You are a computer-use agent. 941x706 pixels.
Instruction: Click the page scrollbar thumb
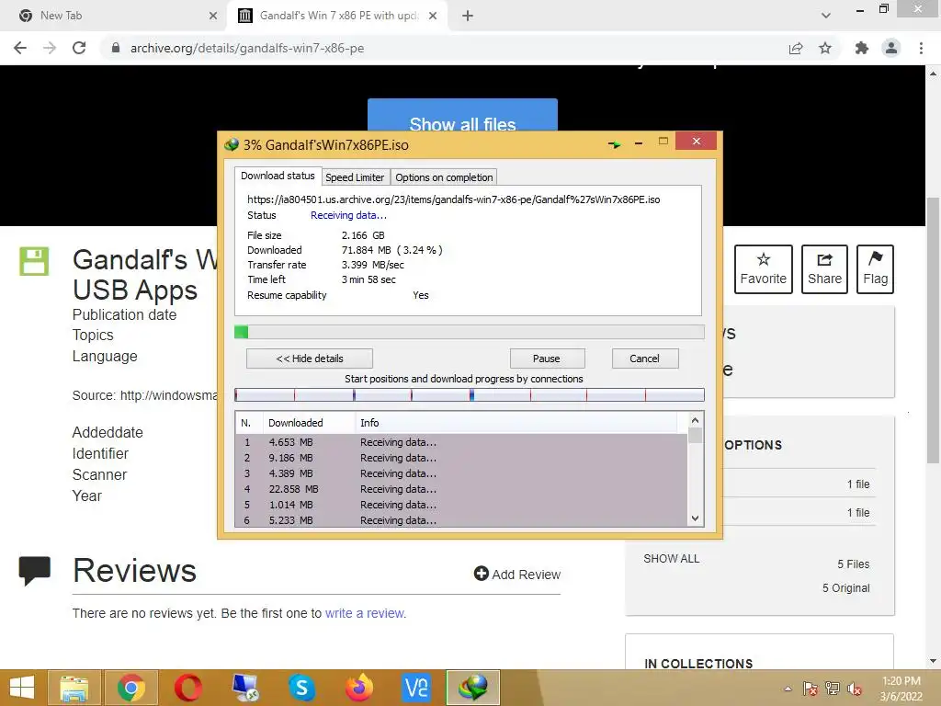click(933, 330)
